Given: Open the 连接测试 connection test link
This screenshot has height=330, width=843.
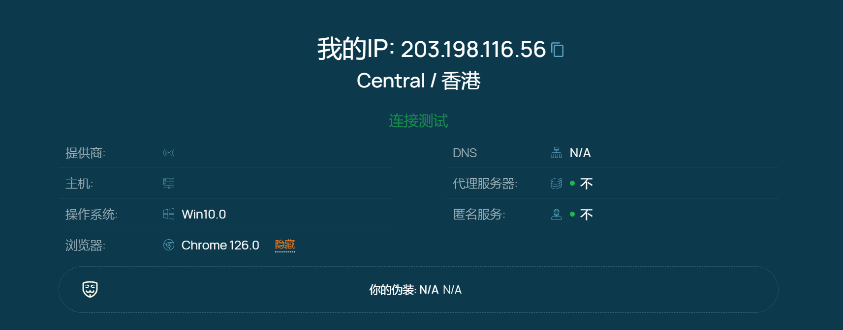Looking at the screenshot, I should [x=418, y=121].
